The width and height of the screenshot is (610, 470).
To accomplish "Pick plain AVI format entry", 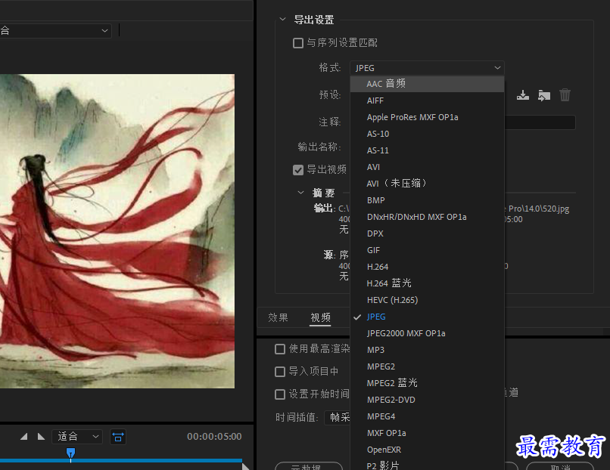I will [x=427, y=167].
